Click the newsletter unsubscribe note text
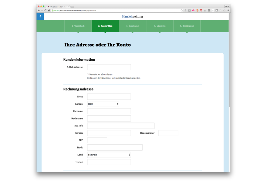 [x=114, y=78]
